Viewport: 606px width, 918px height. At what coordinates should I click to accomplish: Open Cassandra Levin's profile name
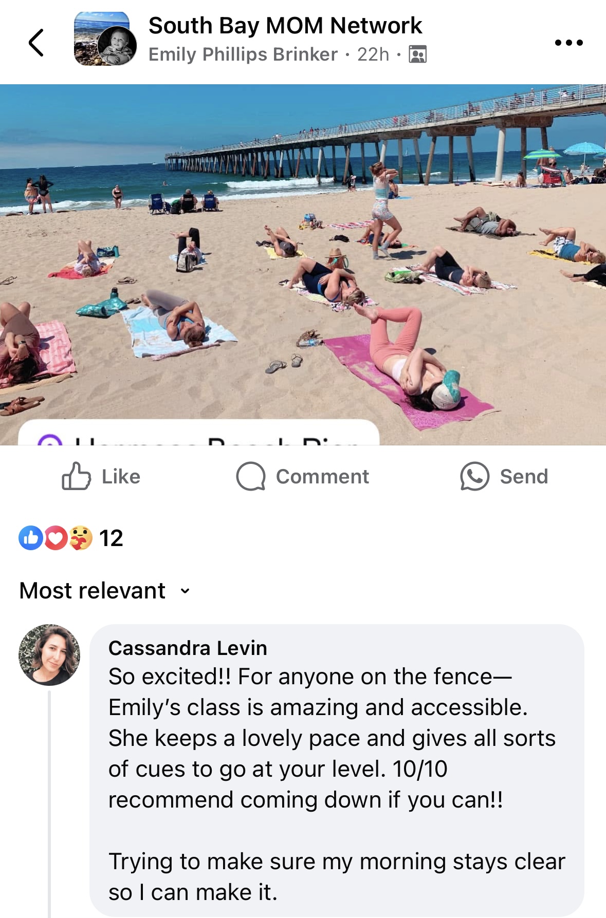coord(188,648)
